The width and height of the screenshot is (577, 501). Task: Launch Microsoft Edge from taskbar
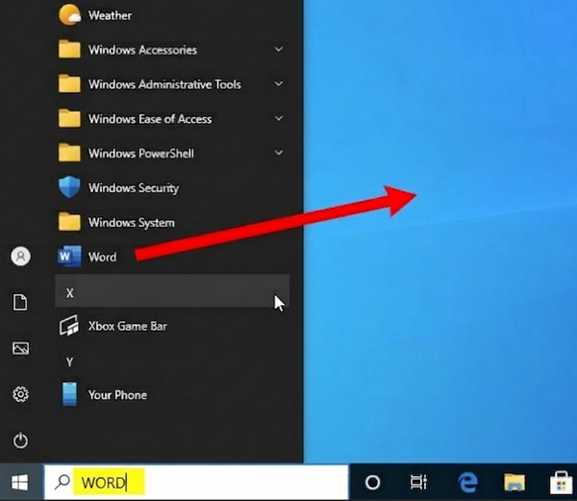(x=467, y=482)
